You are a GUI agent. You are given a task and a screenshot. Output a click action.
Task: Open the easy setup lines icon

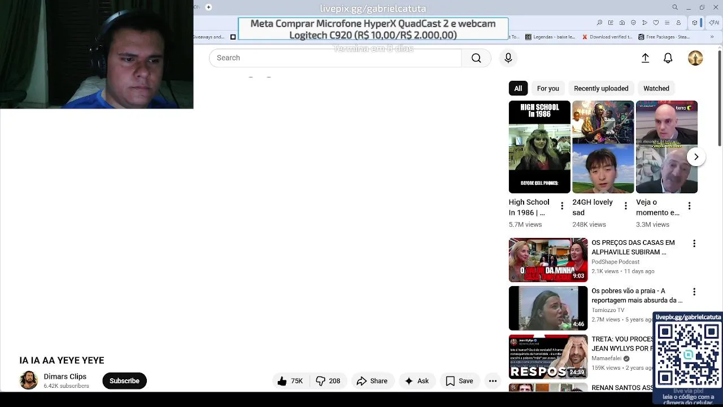click(667, 23)
